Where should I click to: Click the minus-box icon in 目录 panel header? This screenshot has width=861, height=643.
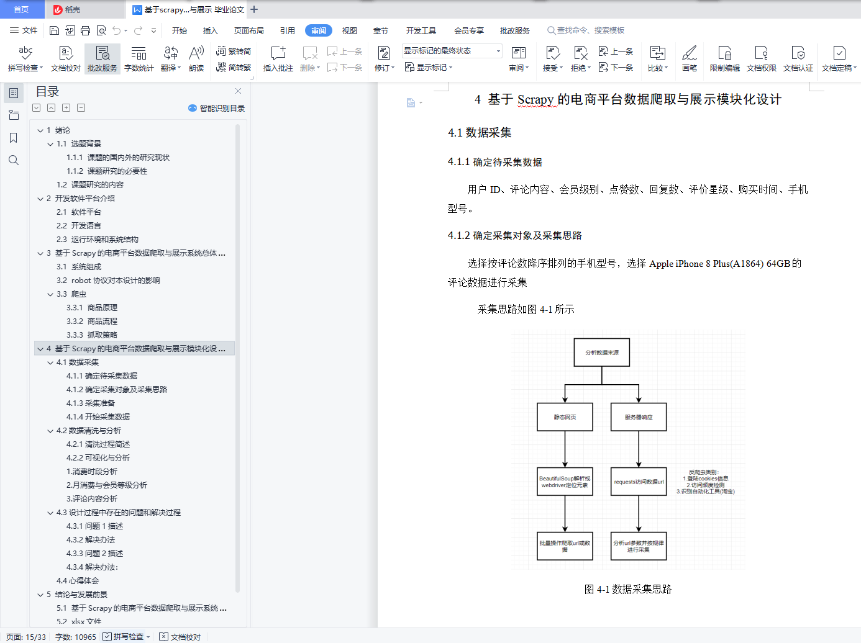tap(81, 108)
